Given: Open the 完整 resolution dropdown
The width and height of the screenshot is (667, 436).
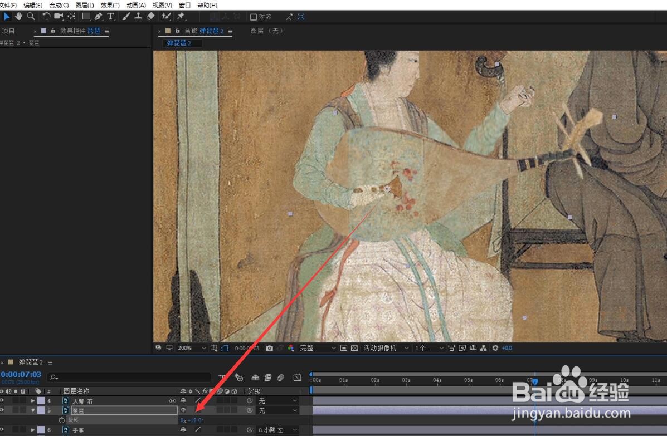Looking at the screenshot, I should click(317, 348).
